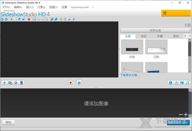Click the rotate left circular icon
This screenshot has width=192, height=131.
pos(61,19)
